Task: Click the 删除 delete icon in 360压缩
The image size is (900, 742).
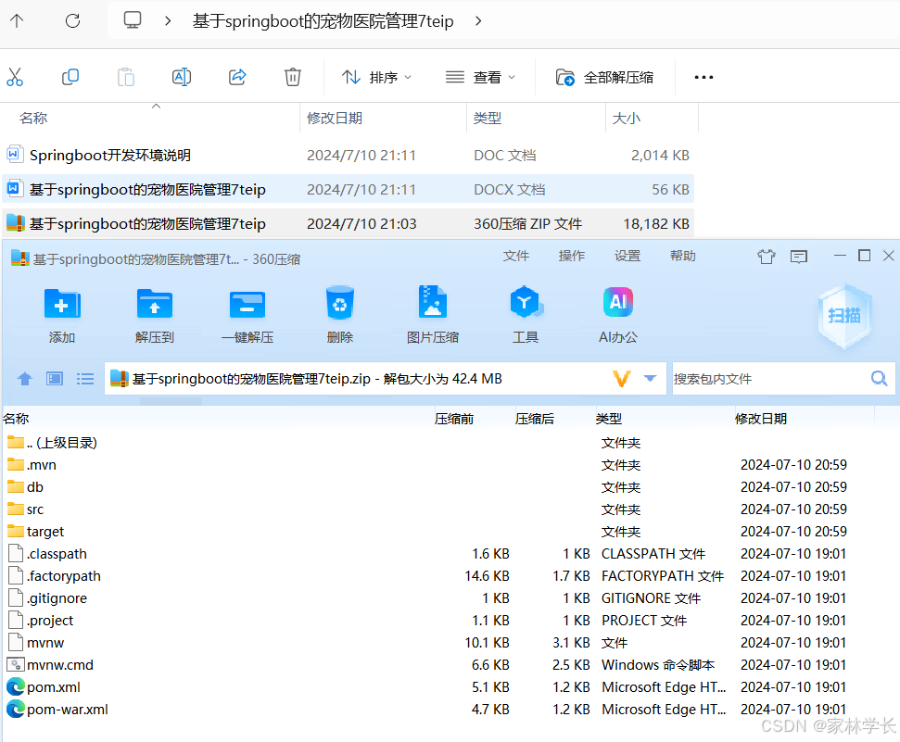Action: [340, 315]
